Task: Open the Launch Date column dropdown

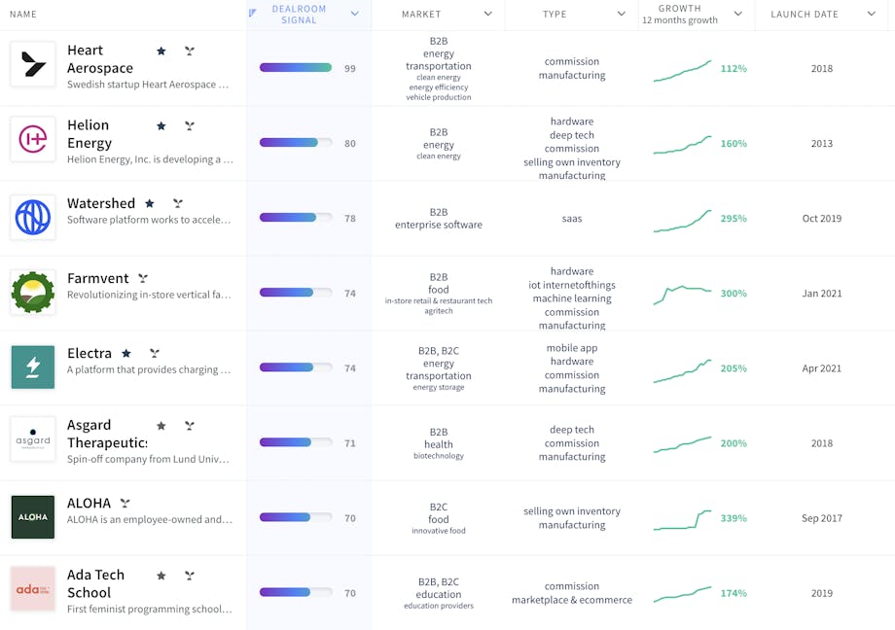Action: [872, 14]
